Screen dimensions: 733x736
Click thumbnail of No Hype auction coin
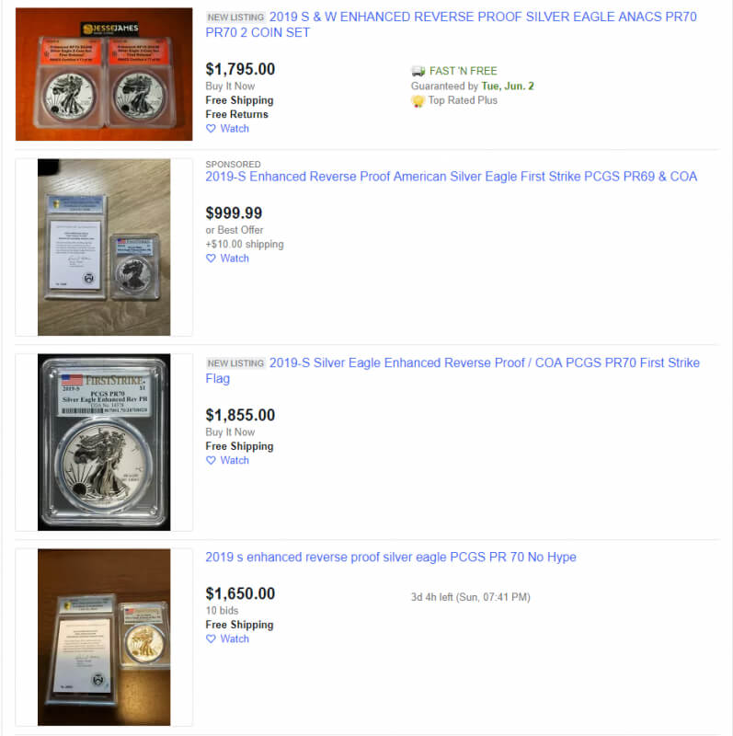[104, 637]
